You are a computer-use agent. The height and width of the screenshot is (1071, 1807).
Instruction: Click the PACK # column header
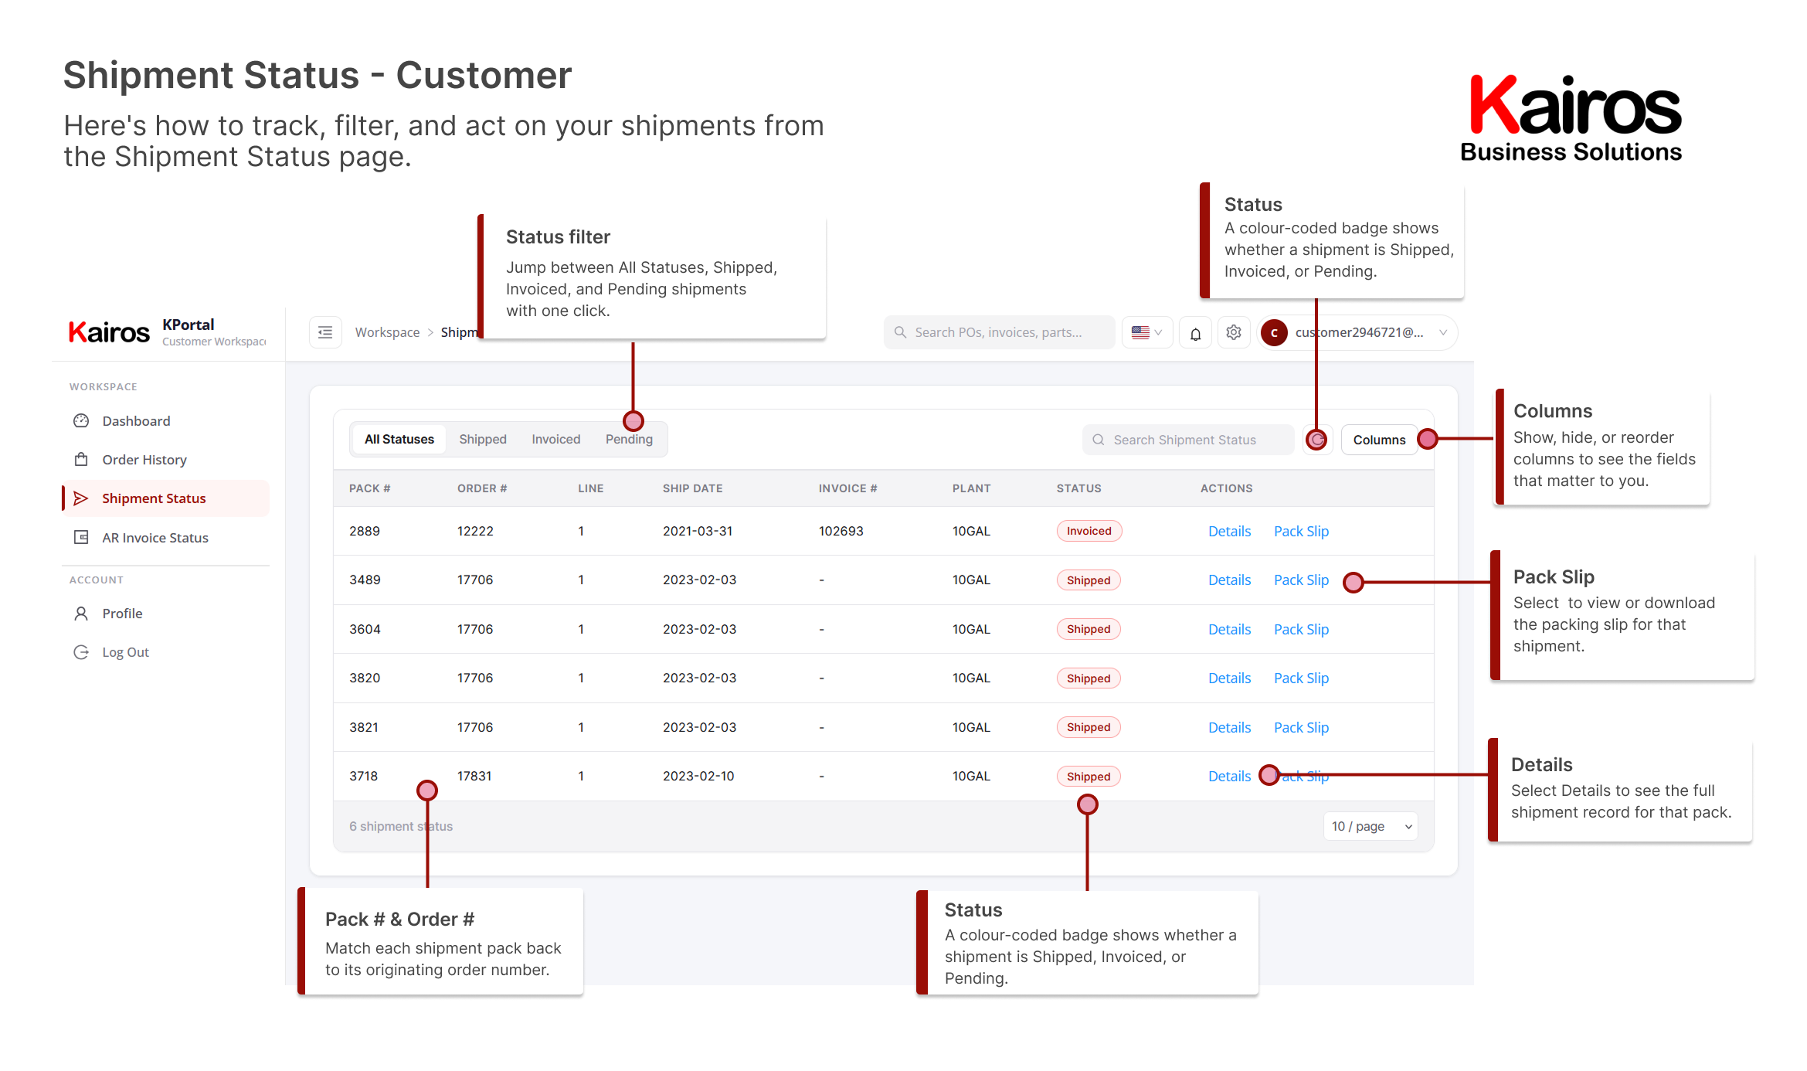pos(369,489)
